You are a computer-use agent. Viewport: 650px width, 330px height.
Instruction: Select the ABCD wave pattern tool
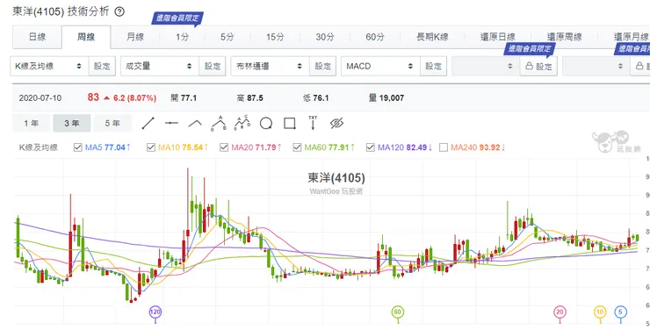tap(242, 123)
